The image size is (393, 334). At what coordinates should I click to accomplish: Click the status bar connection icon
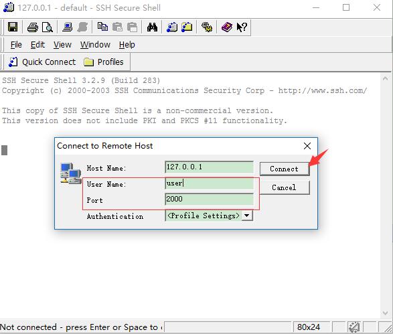coord(353,327)
